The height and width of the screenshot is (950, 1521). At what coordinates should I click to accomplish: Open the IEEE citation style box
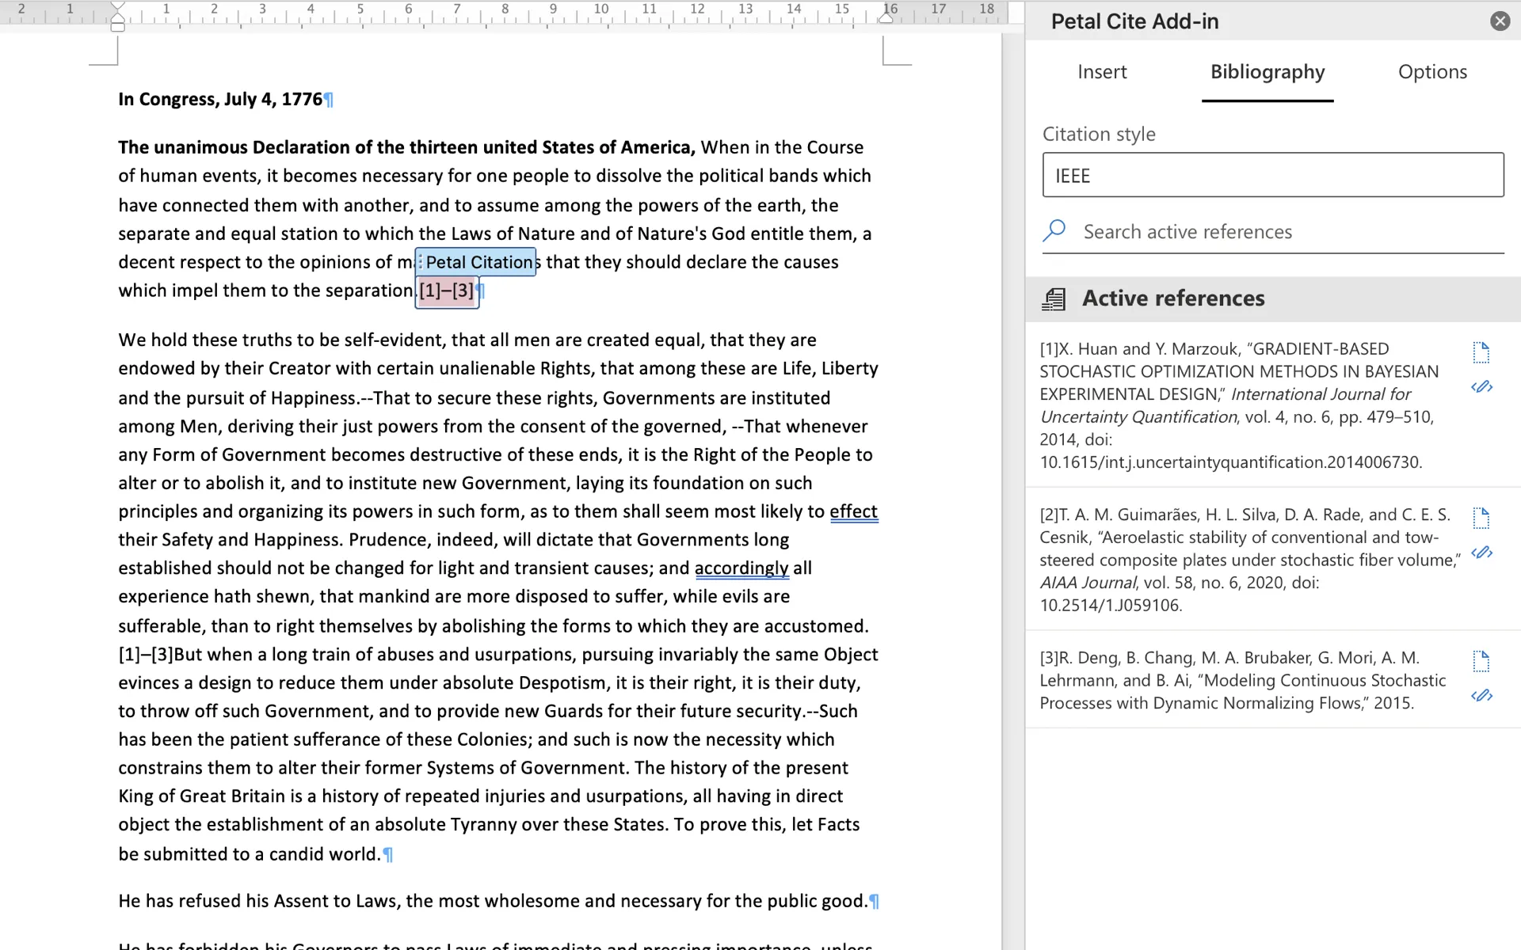pos(1273,175)
